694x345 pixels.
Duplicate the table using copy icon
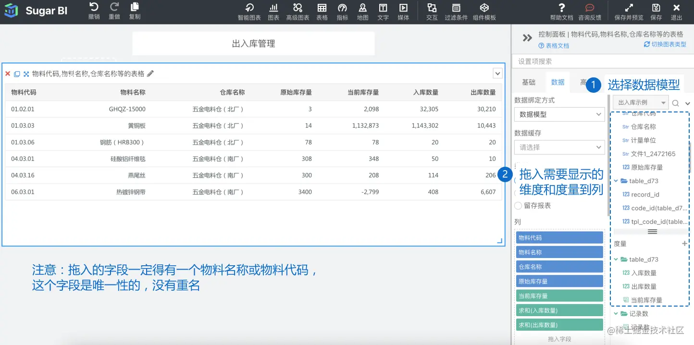[x=17, y=74]
